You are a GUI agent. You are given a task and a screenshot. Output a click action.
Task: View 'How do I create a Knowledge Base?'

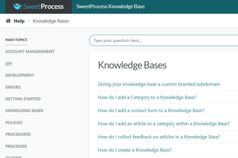[x=135, y=150]
